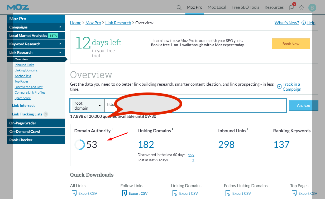Open Discovered and Lost sidebar link
Screen dimensions: 325x199
click(28, 87)
